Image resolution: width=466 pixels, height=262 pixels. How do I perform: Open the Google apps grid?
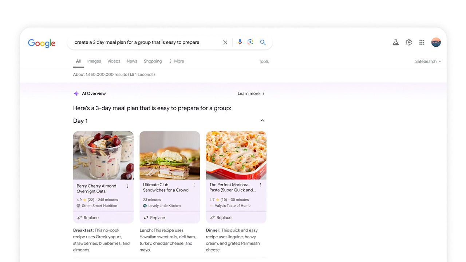click(422, 43)
